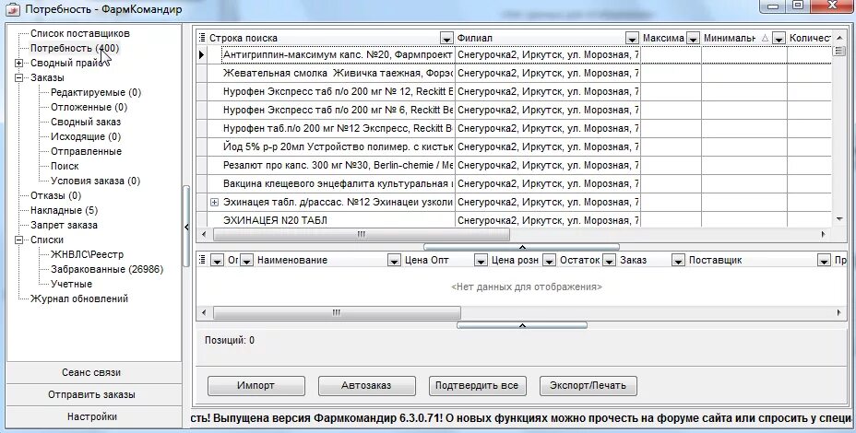Collapse the upper grid splitter chevron
The height and width of the screenshot is (433, 856).
pos(521,247)
